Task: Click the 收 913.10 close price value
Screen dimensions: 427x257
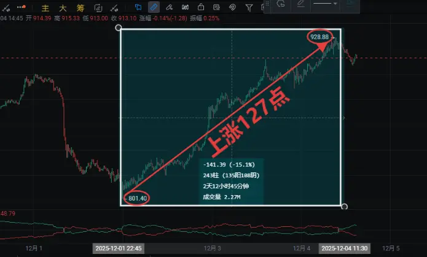Action: [123, 18]
